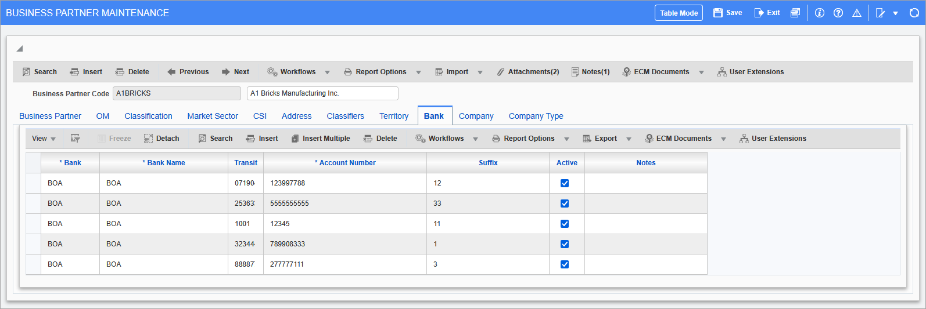
Task: Click Insert Multiple icon
Action: pyautogui.click(x=295, y=139)
